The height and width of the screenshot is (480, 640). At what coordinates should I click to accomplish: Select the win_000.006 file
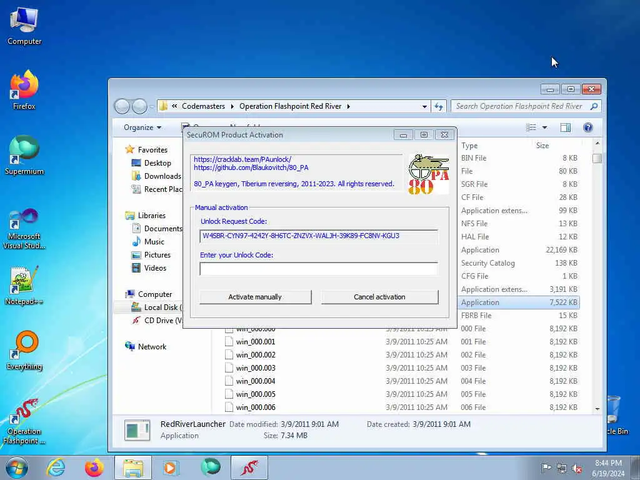coord(256,407)
